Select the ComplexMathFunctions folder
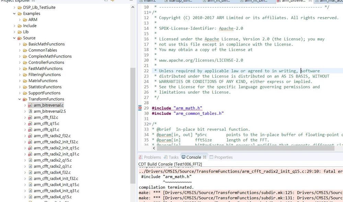Screen dimensions: 343x202 [x=50, y=56]
